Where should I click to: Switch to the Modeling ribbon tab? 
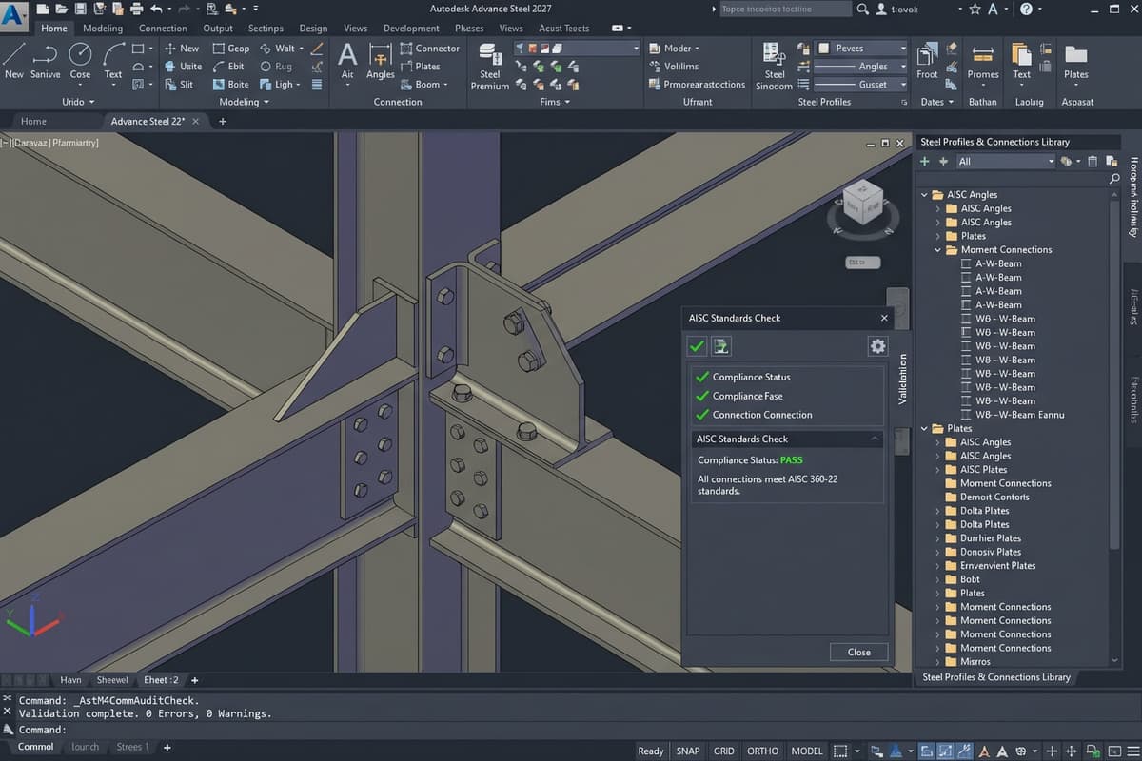[103, 29]
